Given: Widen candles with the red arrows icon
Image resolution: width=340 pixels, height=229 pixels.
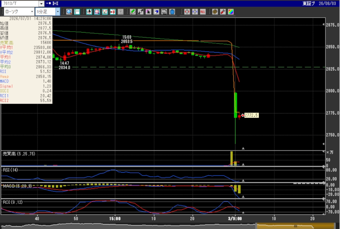Looking at the screenshot, I should pos(187,12).
